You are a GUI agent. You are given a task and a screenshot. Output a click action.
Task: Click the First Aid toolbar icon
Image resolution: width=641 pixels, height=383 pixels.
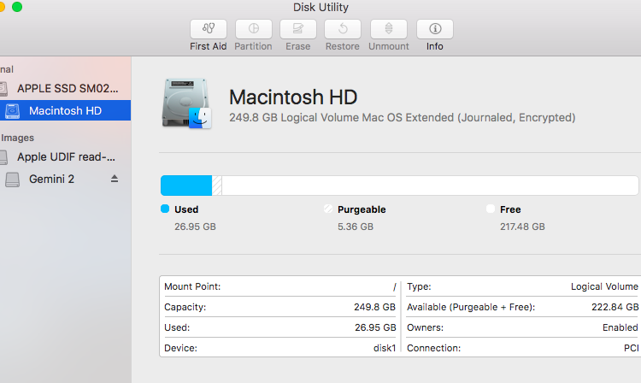click(208, 29)
